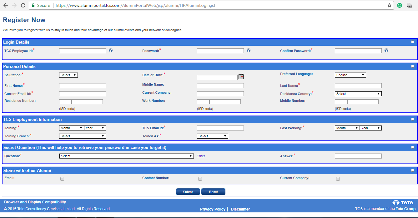This screenshot has width=418, height=218.
Task: Click the Mobile Number ISD code box
Action: tap(341, 102)
